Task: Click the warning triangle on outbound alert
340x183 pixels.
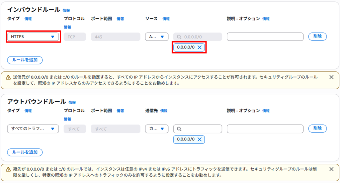Action: point(8,169)
